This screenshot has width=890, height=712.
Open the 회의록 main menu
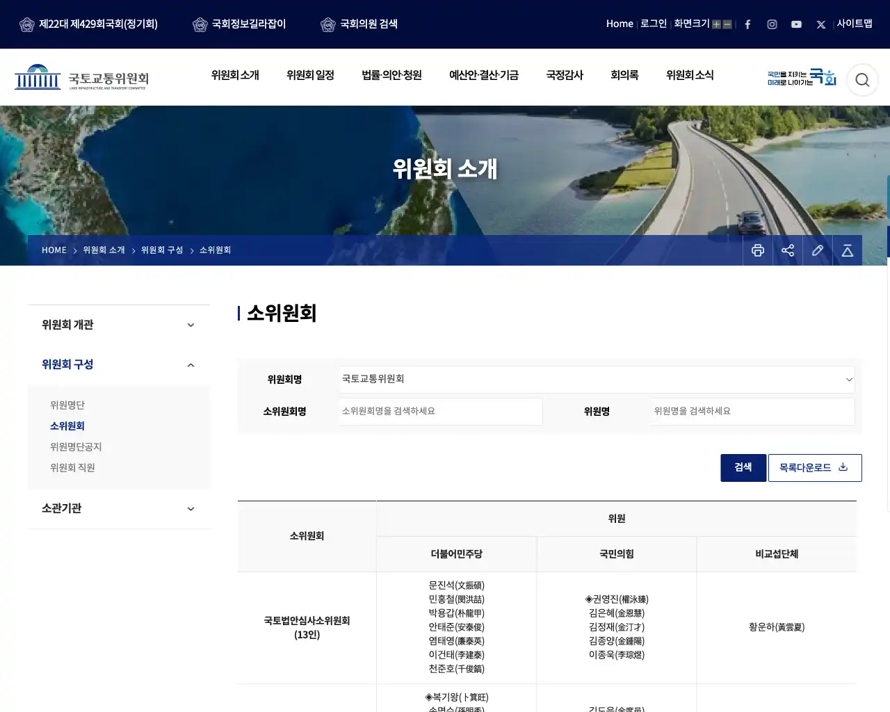624,75
